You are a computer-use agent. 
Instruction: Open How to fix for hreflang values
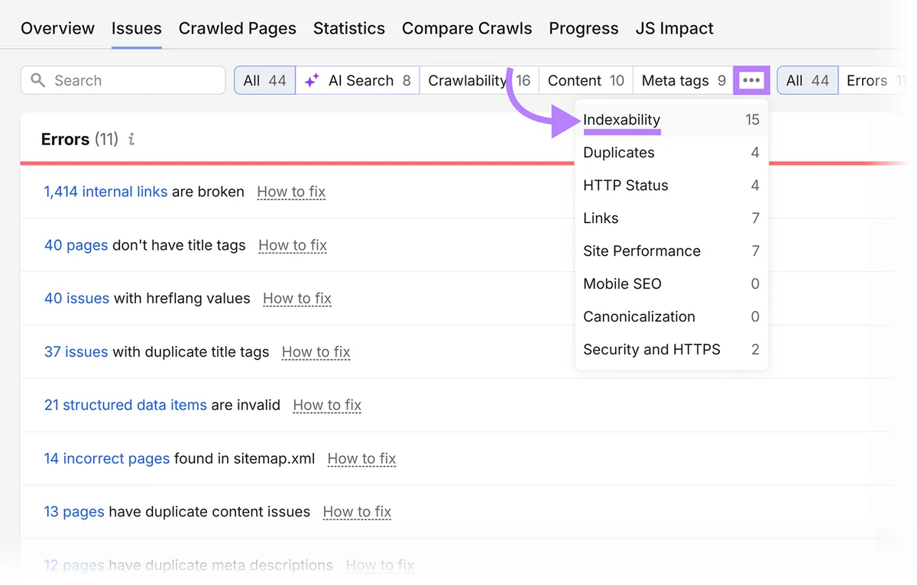click(297, 299)
